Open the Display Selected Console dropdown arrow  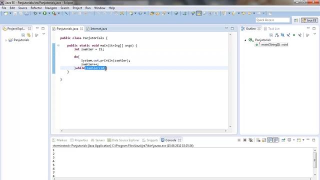tap(293, 140)
